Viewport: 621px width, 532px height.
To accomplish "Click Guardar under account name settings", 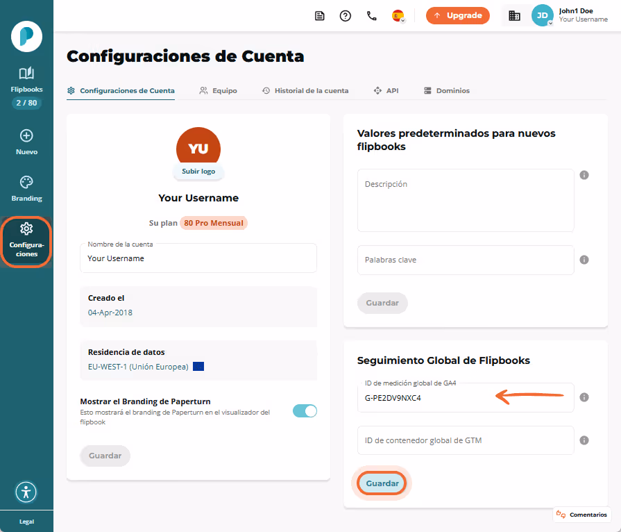I will [x=105, y=456].
